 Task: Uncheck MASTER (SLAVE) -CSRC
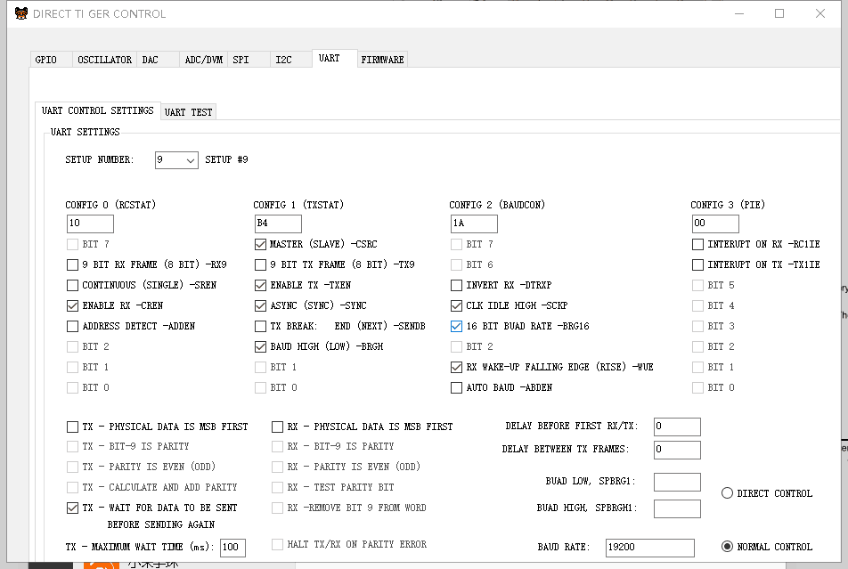pos(261,245)
